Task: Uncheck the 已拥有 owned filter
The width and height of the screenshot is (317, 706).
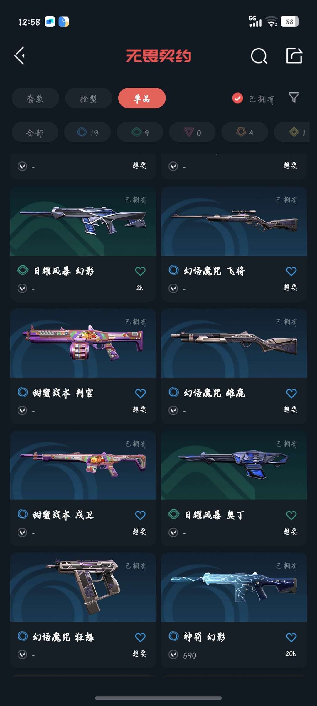Action: pos(237,98)
